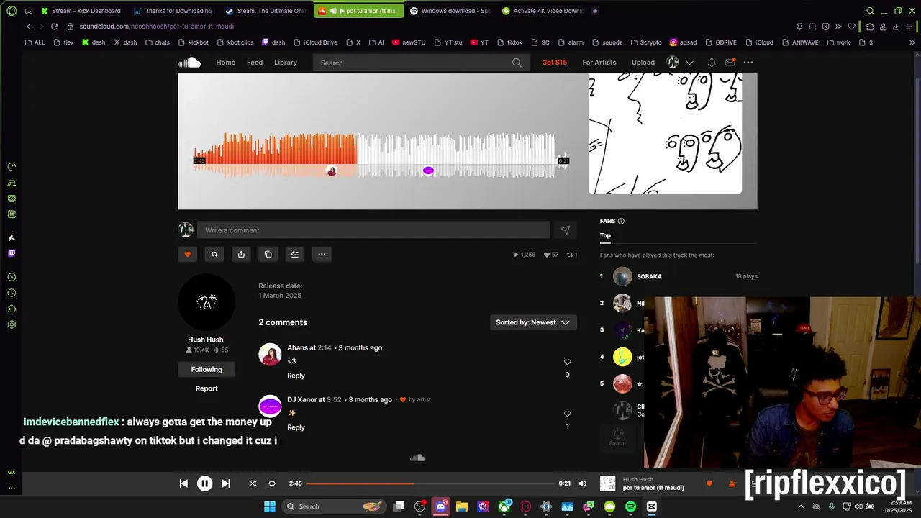Open the Library tab

286,63
